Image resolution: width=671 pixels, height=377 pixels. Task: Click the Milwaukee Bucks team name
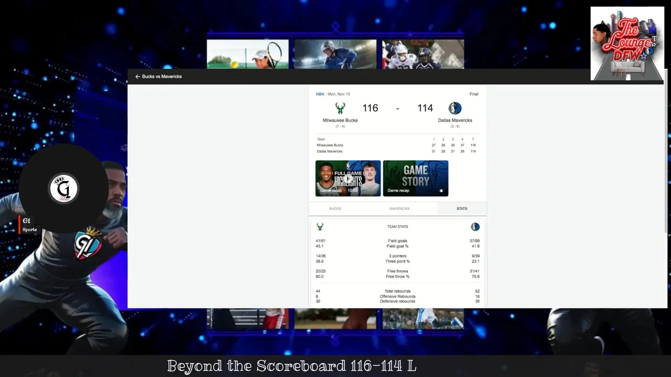[340, 120]
